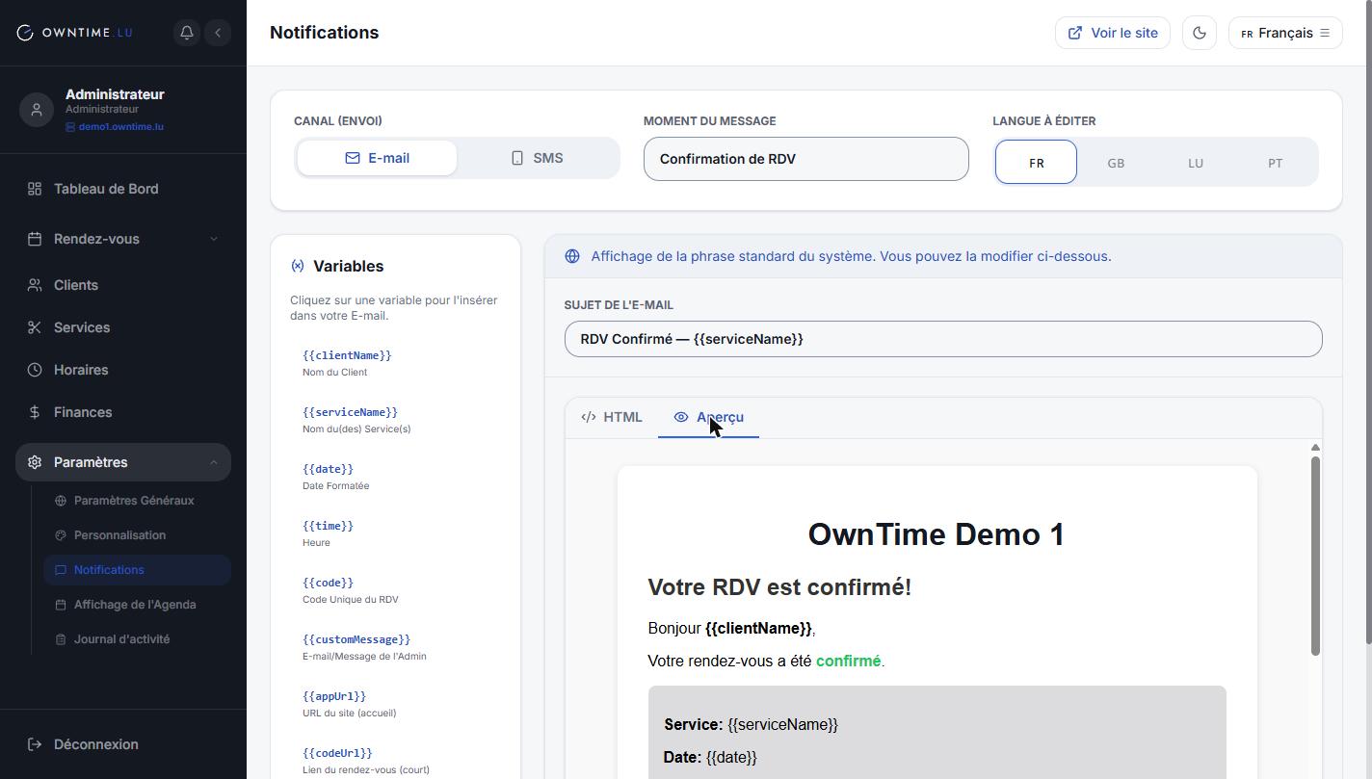Insert the {{time}} variable
Image resolution: width=1372 pixels, height=779 pixels.
click(395, 533)
